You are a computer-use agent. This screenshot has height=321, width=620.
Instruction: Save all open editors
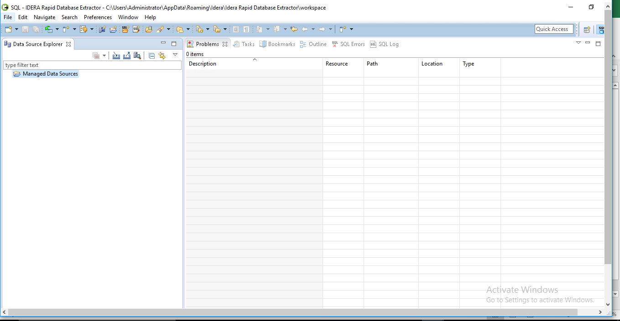(36, 29)
